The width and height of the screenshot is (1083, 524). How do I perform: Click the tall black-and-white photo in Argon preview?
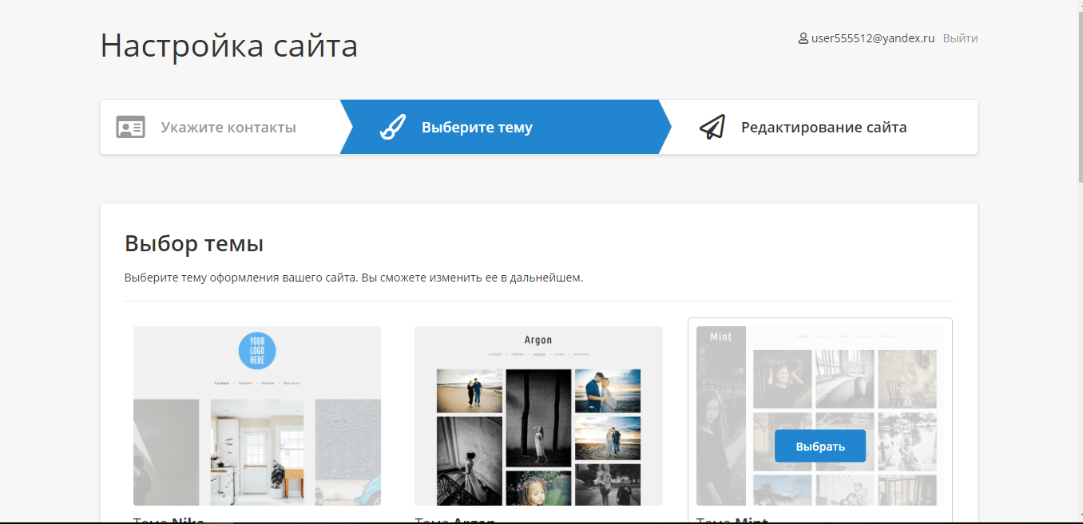click(538, 417)
